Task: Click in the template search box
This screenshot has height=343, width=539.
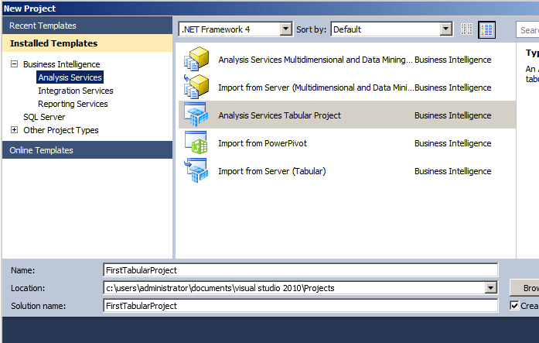Action: tap(527, 30)
